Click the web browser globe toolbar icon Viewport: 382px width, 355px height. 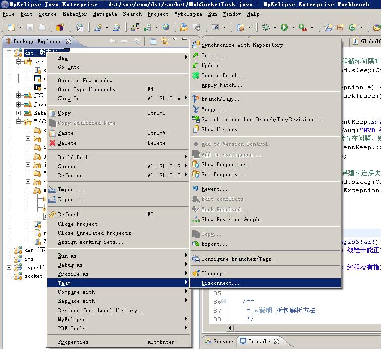[x=166, y=27]
